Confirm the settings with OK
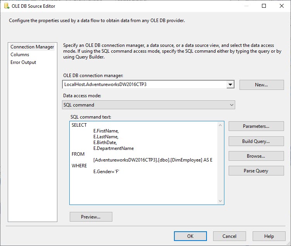The image size is (291, 246). point(190,236)
